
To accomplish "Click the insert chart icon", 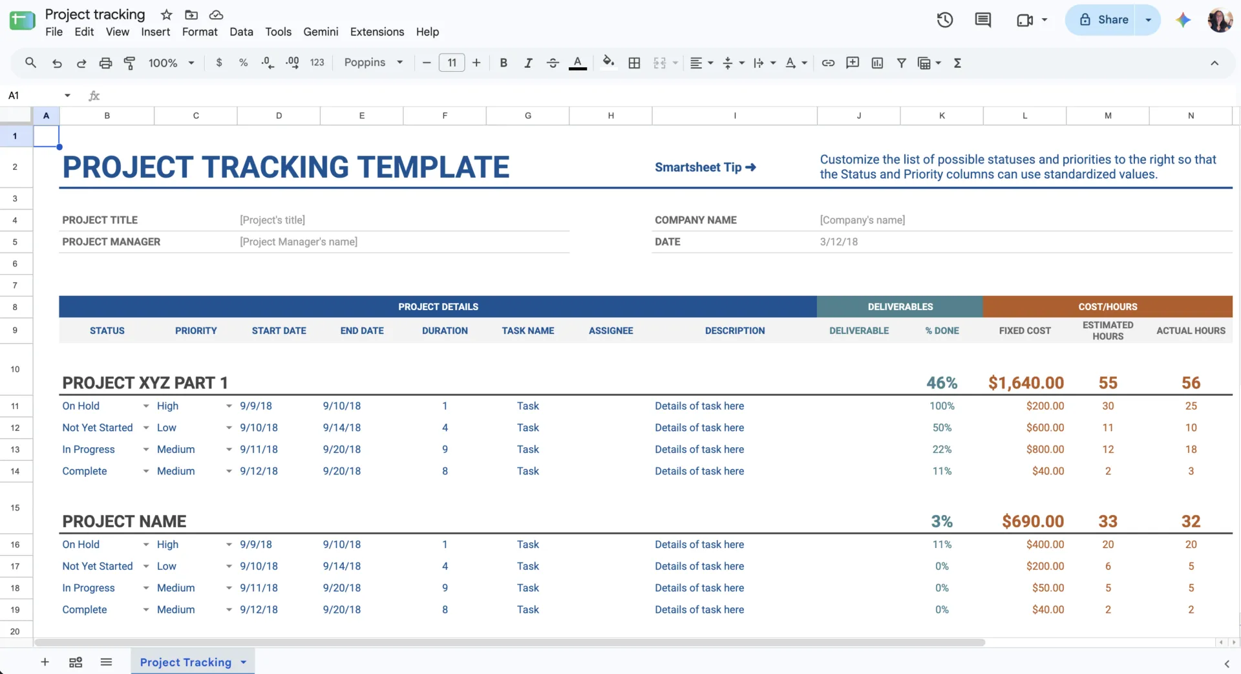I will [877, 63].
